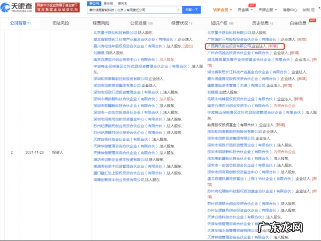Image resolution: width=321 pixels, height=241 pixels.
Task: Clear the search box with the X icon
Action: 178,10
